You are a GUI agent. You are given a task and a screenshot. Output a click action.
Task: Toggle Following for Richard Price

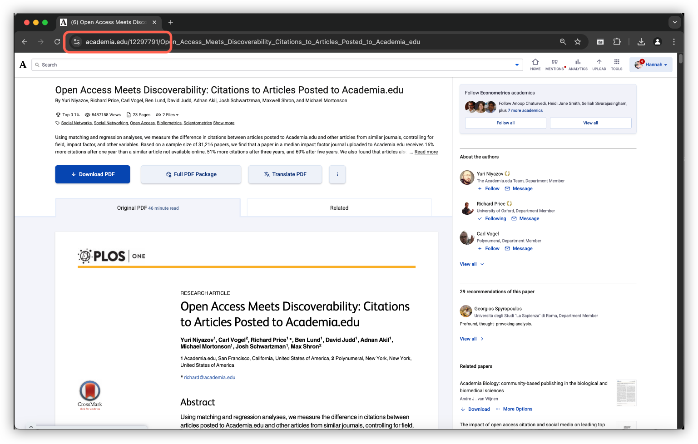[x=492, y=219]
